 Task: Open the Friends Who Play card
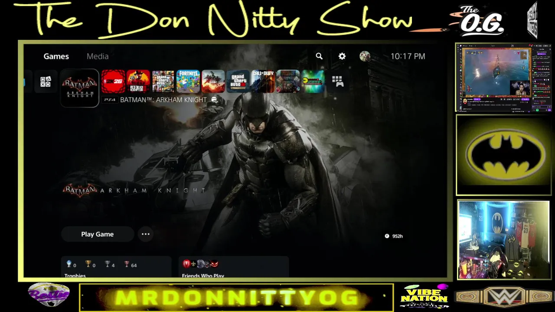click(x=234, y=266)
